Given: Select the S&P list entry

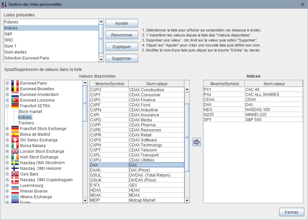Looking at the screenshot, I should [x=51, y=34].
